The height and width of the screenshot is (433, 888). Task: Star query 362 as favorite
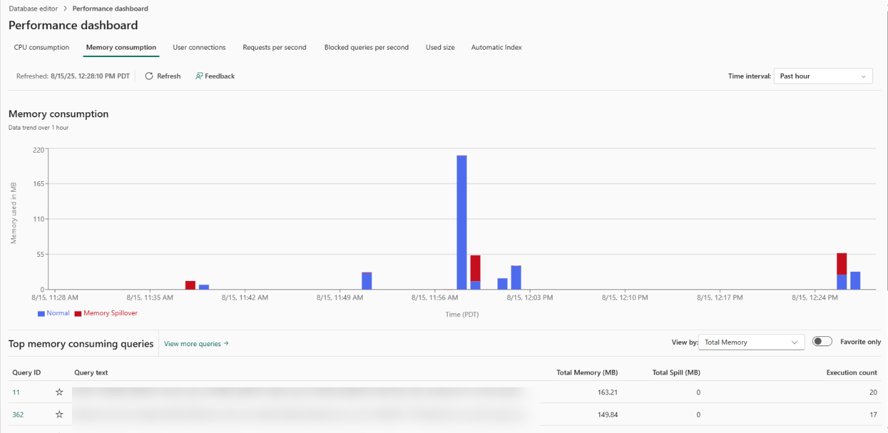pyautogui.click(x=60, y=414)
